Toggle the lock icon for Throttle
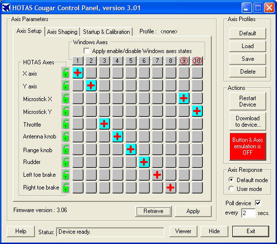This screenshot has height=244, width=277. coord(65,124)
